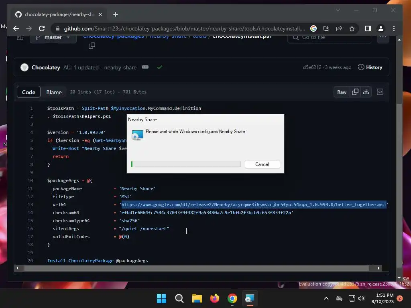Open the master branch dropdown
The image size is (411, 308).
coord(53,38)
